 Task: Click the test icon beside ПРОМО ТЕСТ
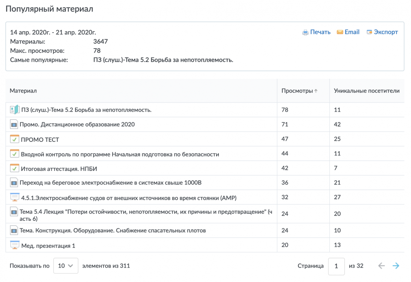14,139
